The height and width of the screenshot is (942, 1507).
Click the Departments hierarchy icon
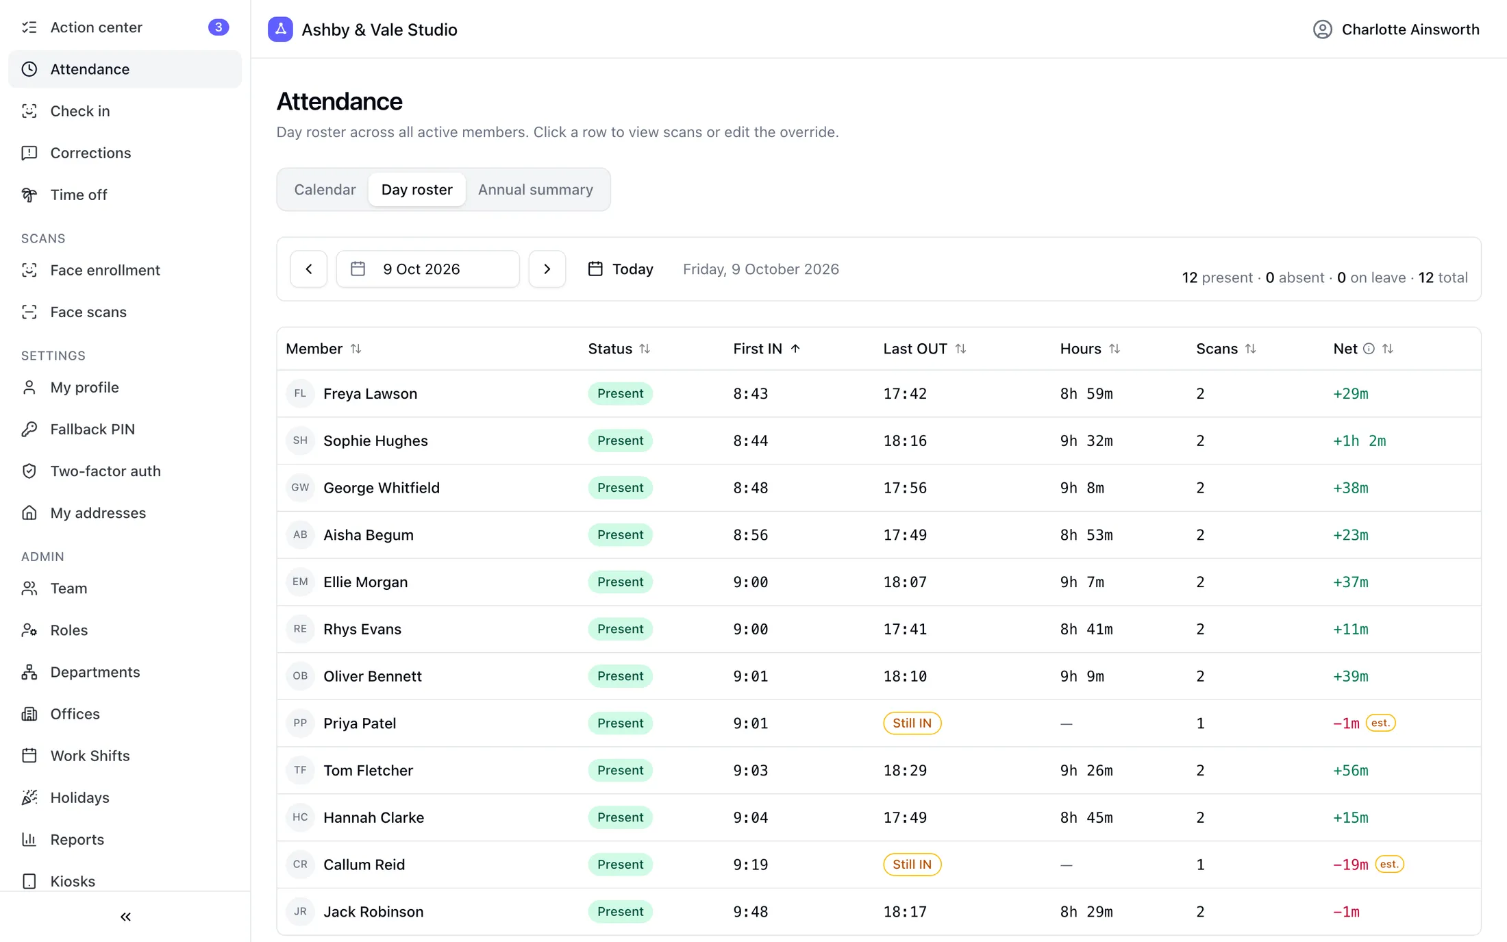[29, 671]
